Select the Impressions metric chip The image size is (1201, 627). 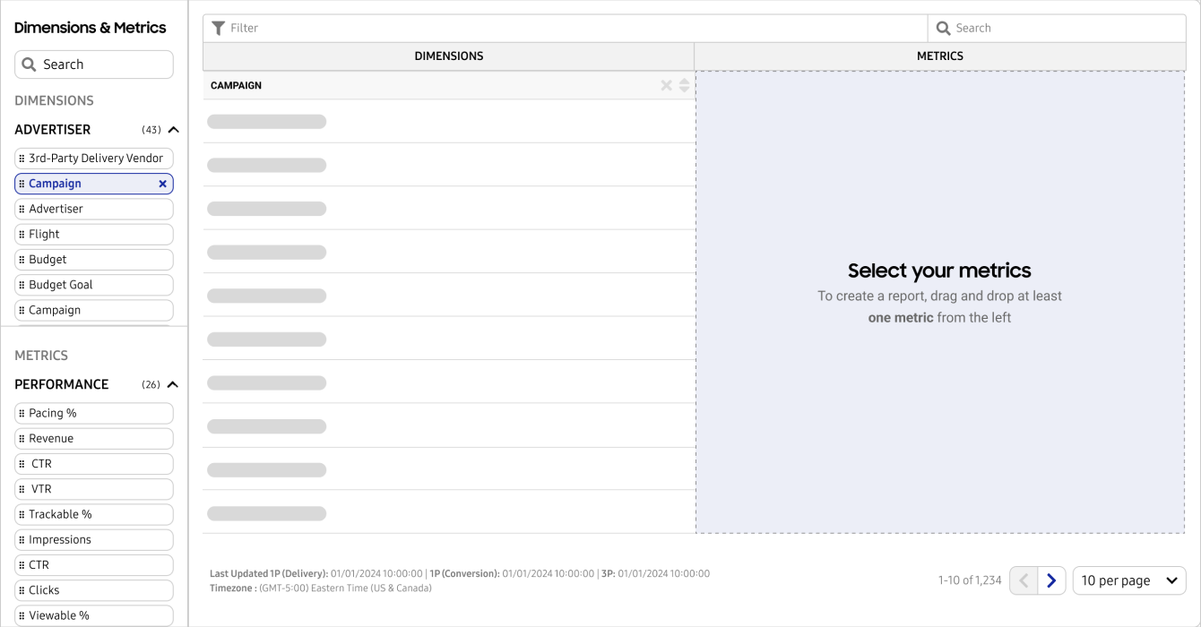click(95, 540)
